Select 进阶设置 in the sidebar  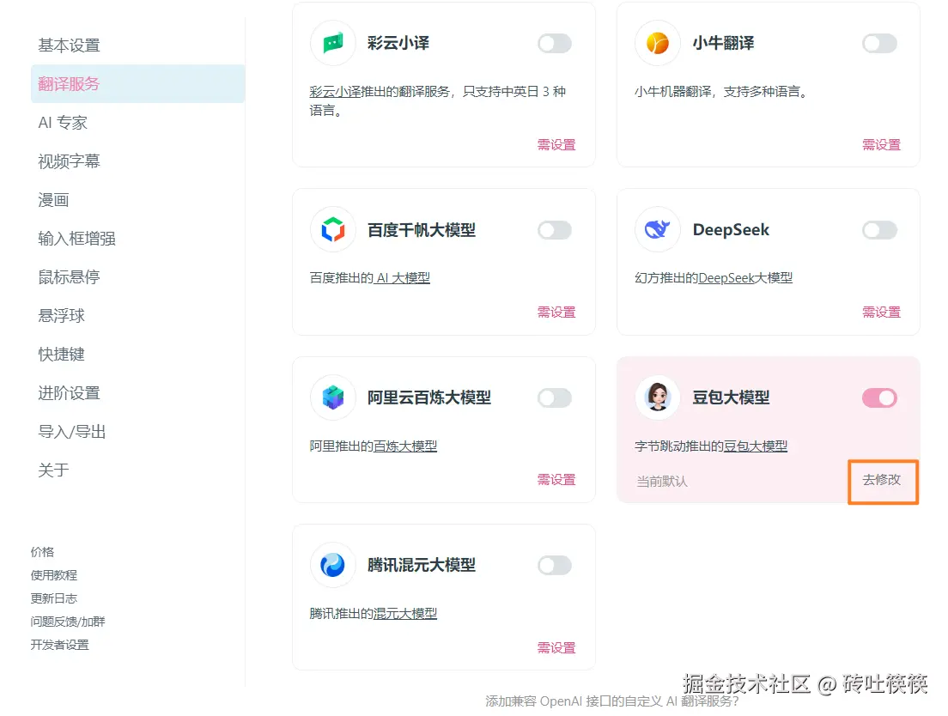[138, 393]
